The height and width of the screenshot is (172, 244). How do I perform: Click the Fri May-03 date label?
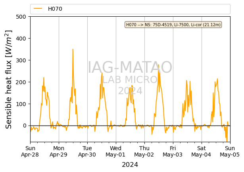[173, 151]
